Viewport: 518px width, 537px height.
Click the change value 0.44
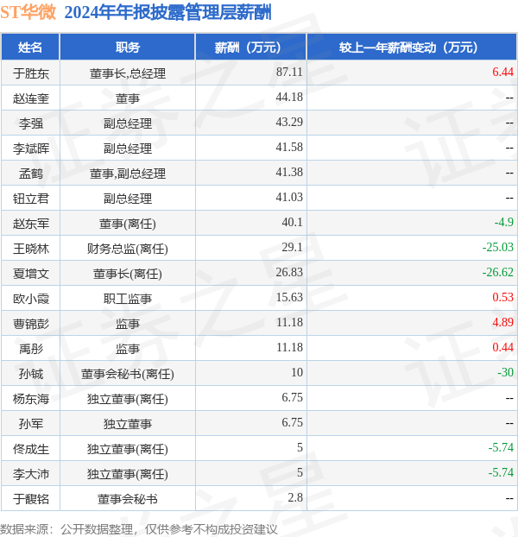[x=502, y=347]
